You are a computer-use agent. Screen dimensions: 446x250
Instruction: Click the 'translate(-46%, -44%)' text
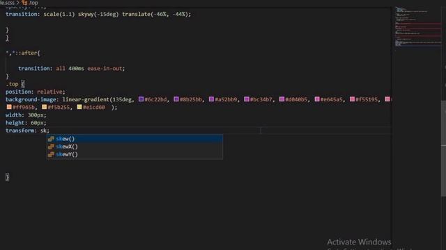tap(155, 14)
